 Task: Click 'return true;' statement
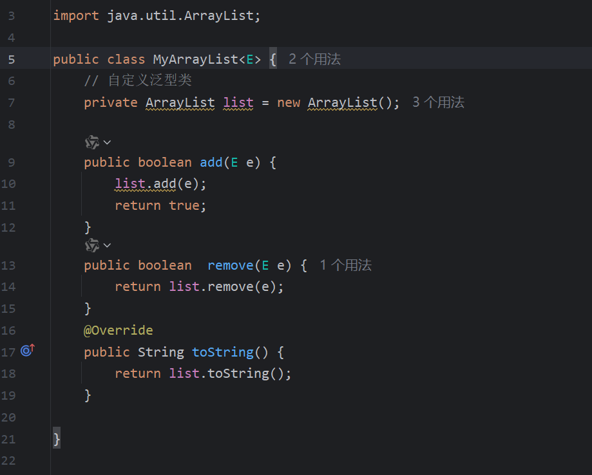pyautogui.click(x=160, y=205)
